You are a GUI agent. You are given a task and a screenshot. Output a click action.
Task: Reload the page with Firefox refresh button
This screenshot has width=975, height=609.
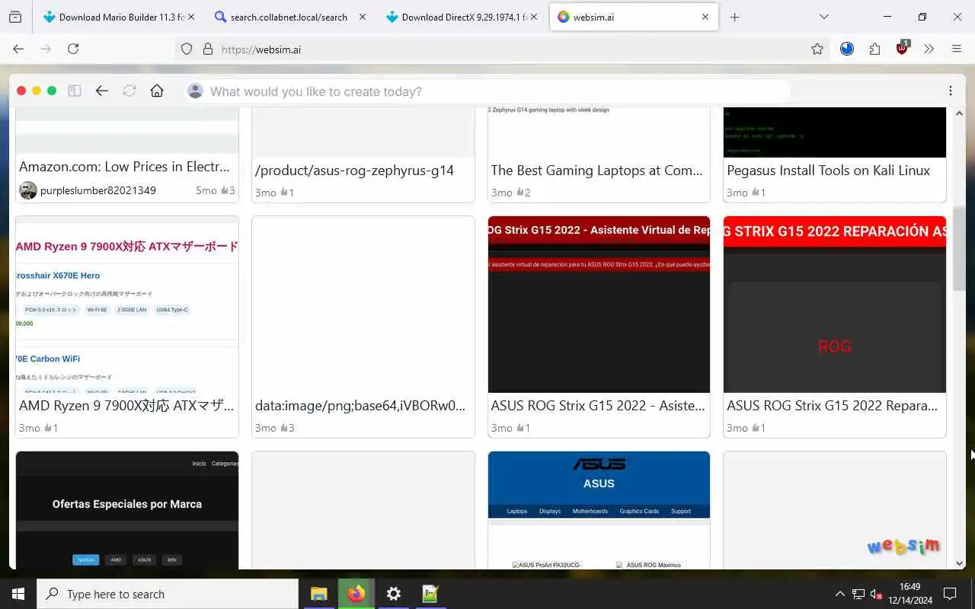pos(73,49)
